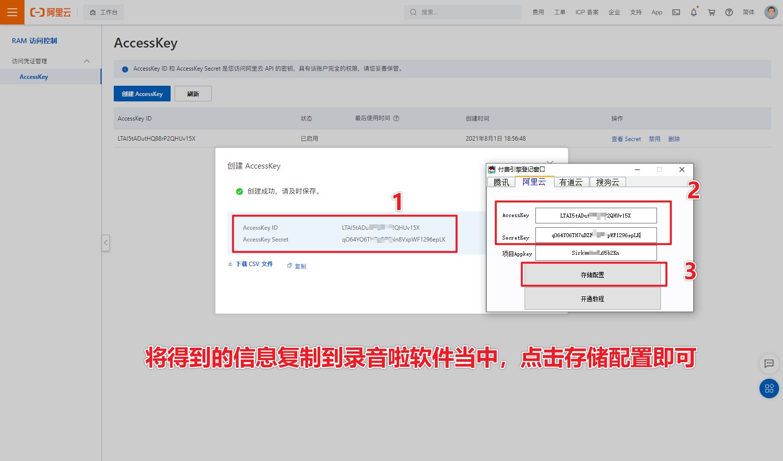The width and height of the screenshot is (783, 461).
Task: Click the 存储配置 button
Action: tap(593, 275)
